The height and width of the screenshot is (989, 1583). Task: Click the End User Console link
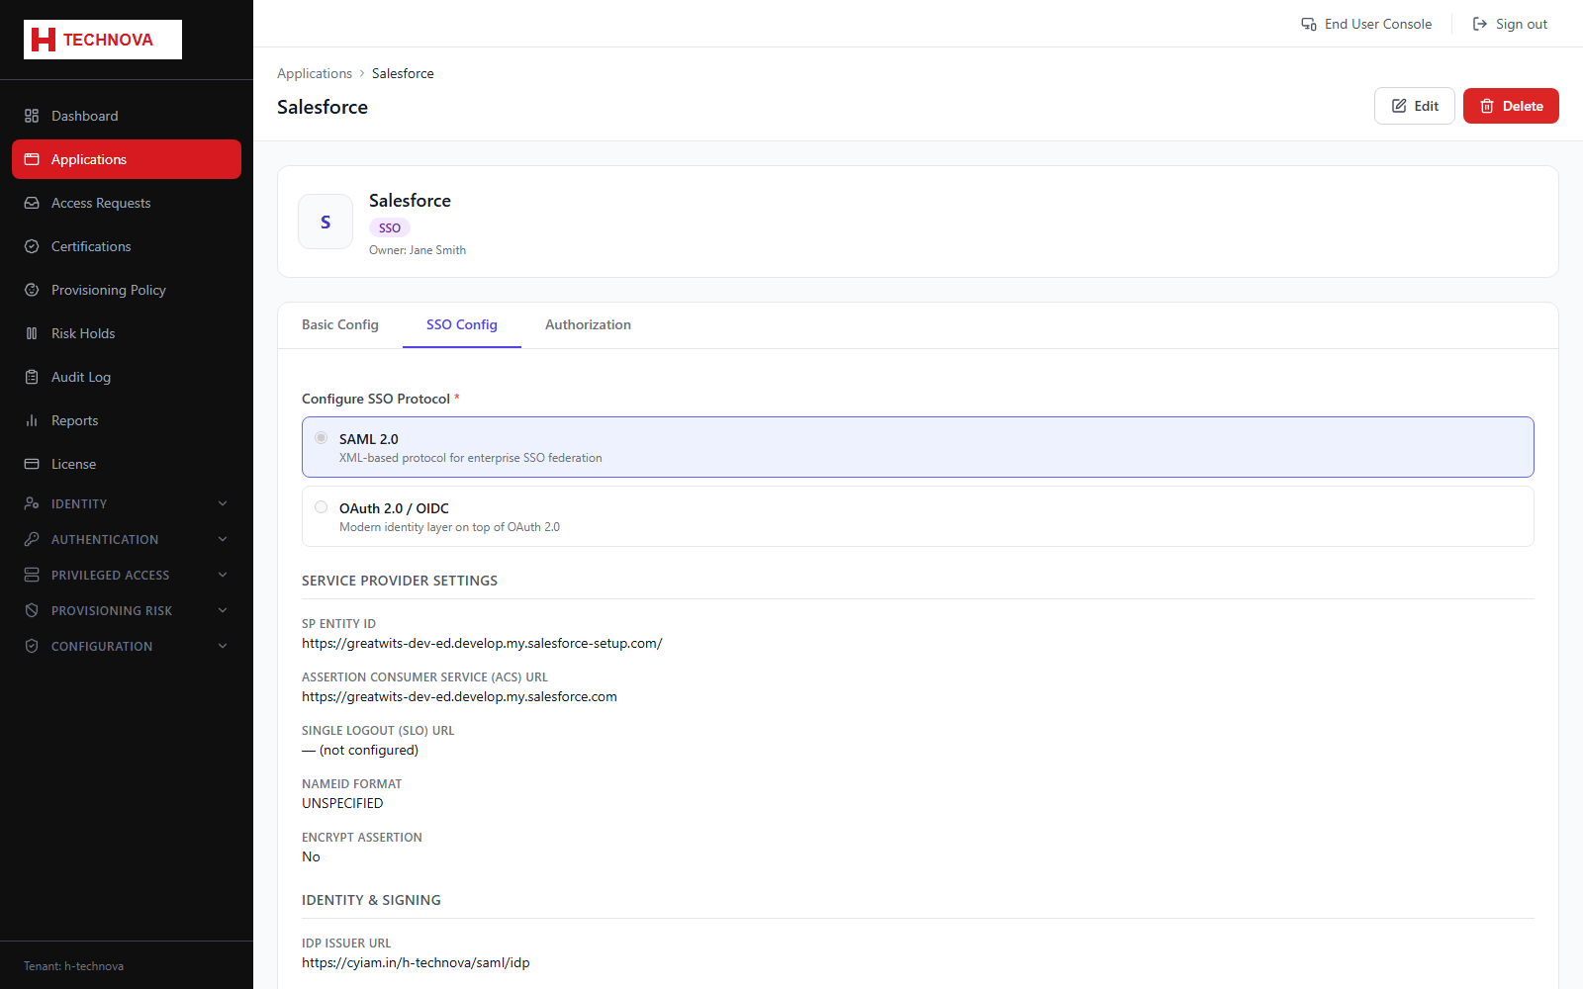coord(1366,24)
